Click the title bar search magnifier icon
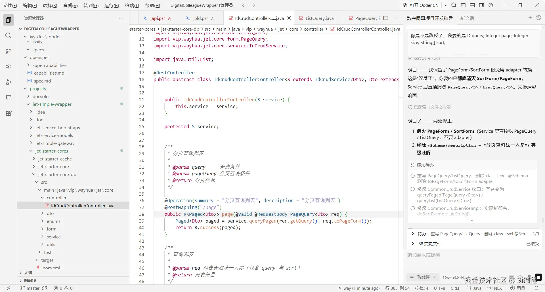545x292 pixels. click(454, 5)
